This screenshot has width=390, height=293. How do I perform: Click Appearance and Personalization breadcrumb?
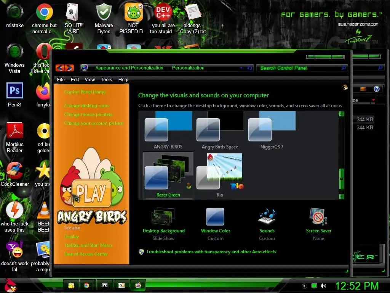pos(129,68)
